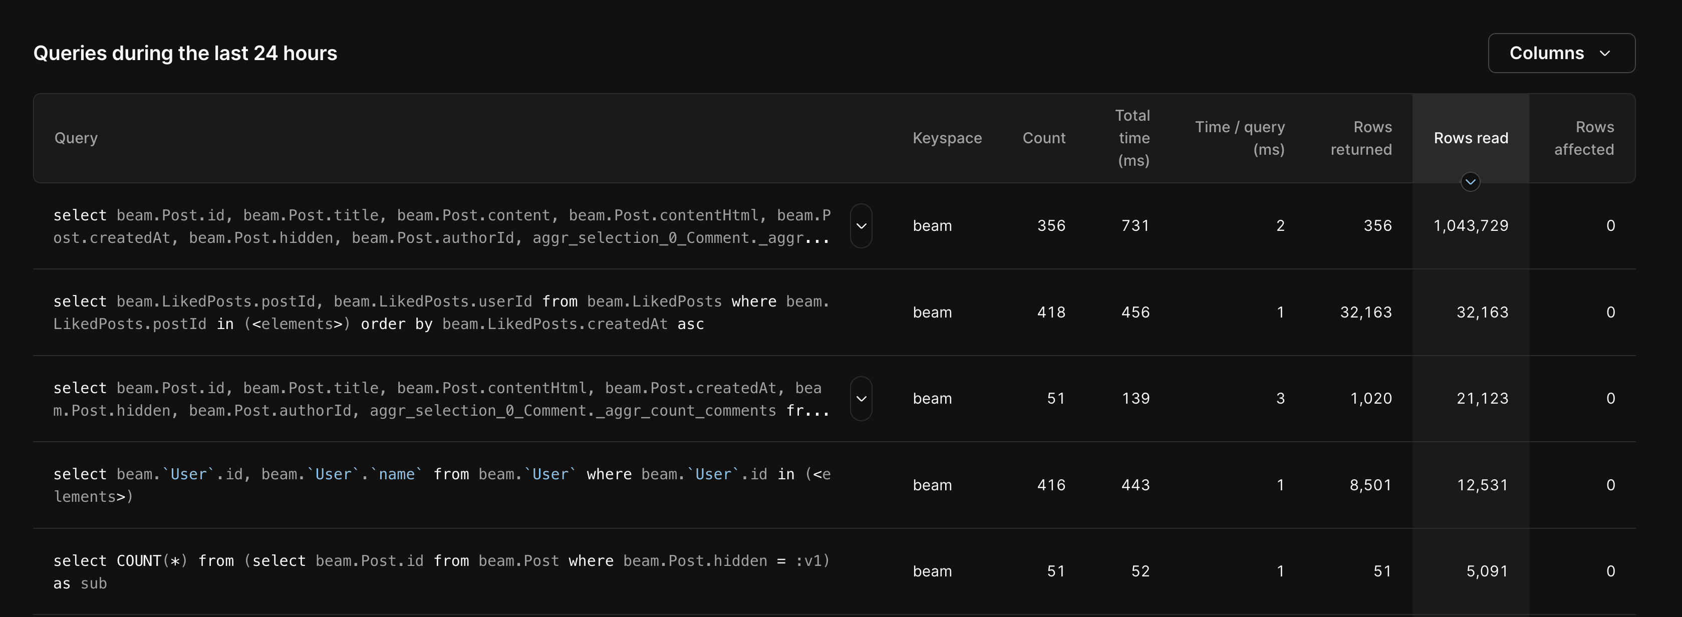This screenshot has height=617, width=1682.
Task: Click total time value 139
Action: pyautogui.click(x=1135, y=398)
